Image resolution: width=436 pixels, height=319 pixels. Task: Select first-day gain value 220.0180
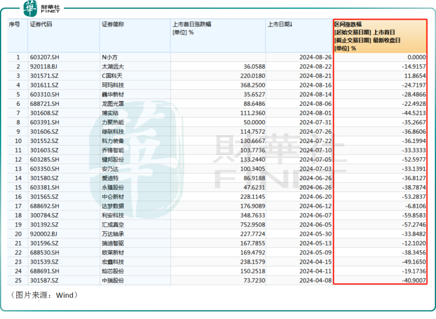[253, 76]
